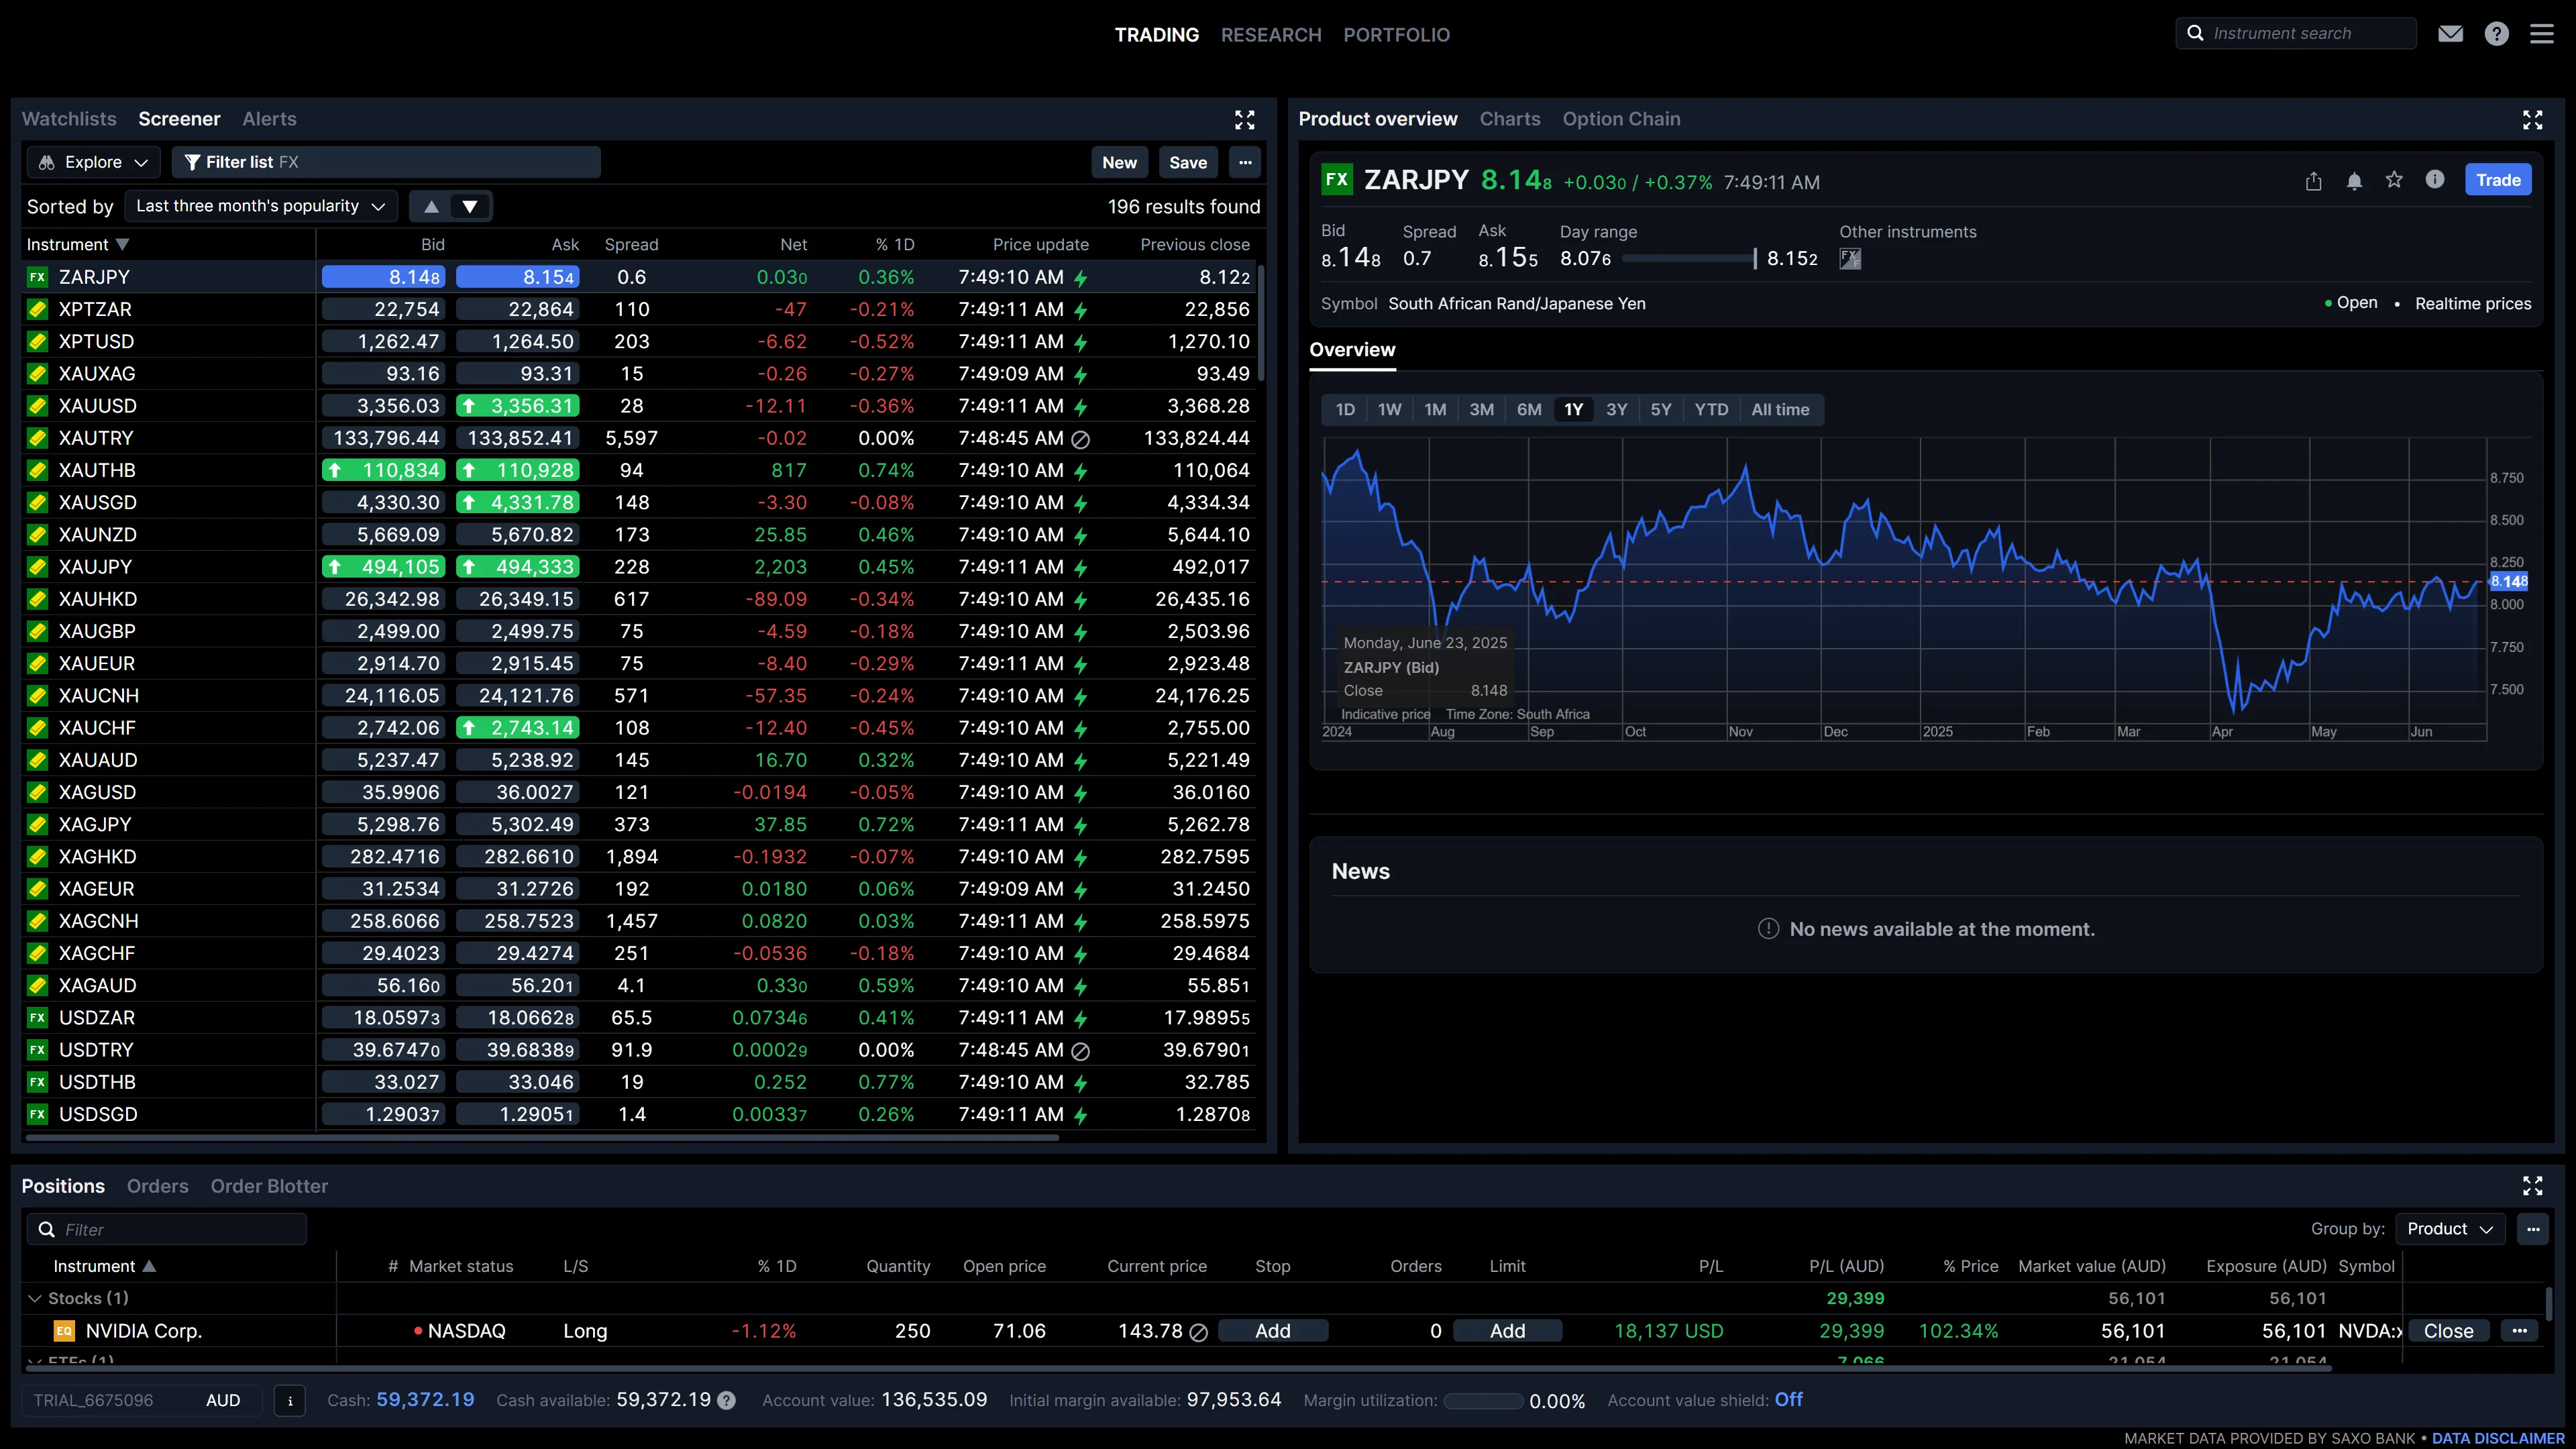Viewport: 2576px width, 1449px height.
Task: Open the Last three month's popularity dropdown
Action: (261, 207)
